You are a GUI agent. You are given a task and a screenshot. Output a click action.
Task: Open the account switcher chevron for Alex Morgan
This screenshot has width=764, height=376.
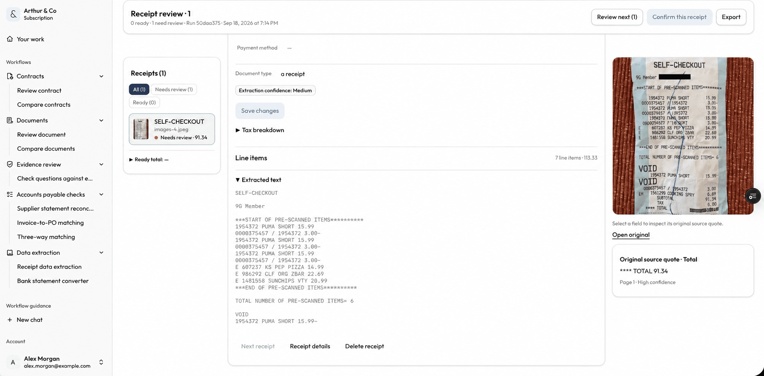pyautogui.click(x=101, y=362)
